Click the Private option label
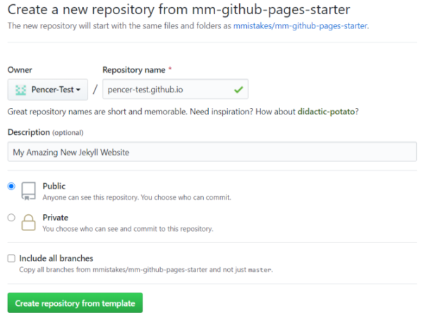Image resolution: width=424 pixels, height=318 pixels. point(56,218)
